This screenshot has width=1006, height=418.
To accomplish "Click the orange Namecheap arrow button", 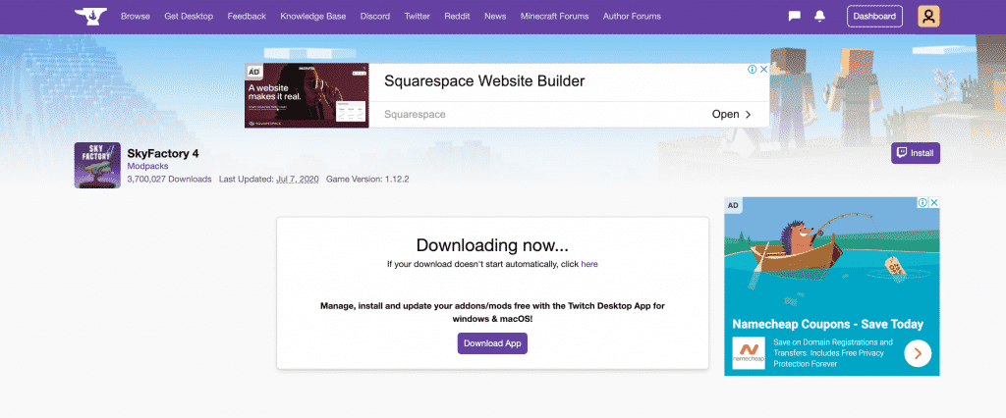I will pyautogui.click(x=918, y=353).
